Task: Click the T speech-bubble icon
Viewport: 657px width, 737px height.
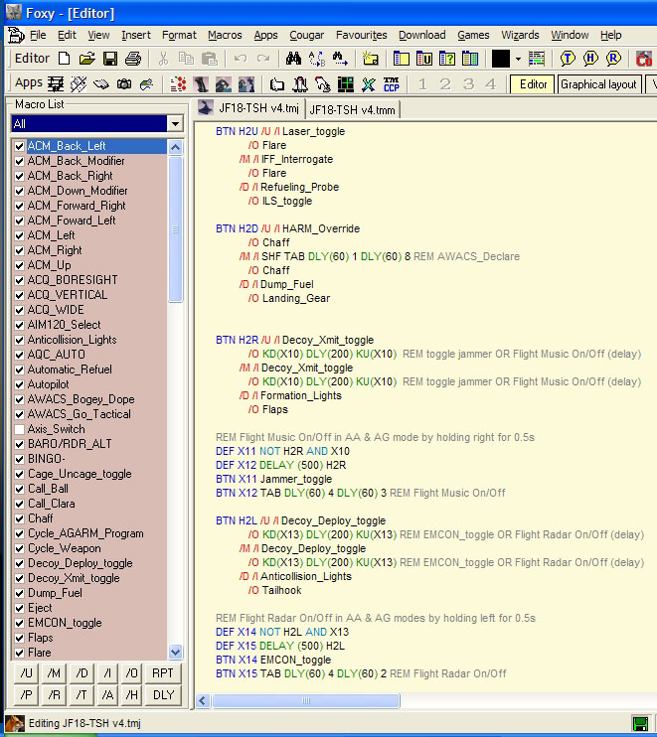Action: 568,59
